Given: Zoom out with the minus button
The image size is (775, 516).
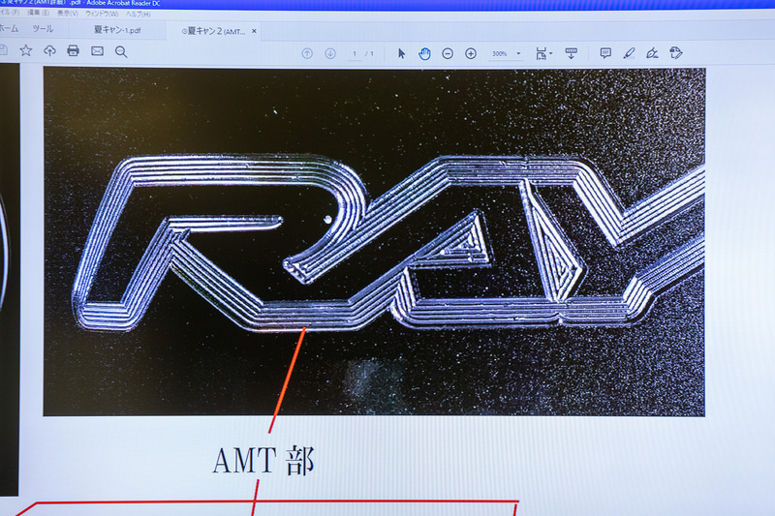Looking at the screenshot, I should [x=448, y=53].
